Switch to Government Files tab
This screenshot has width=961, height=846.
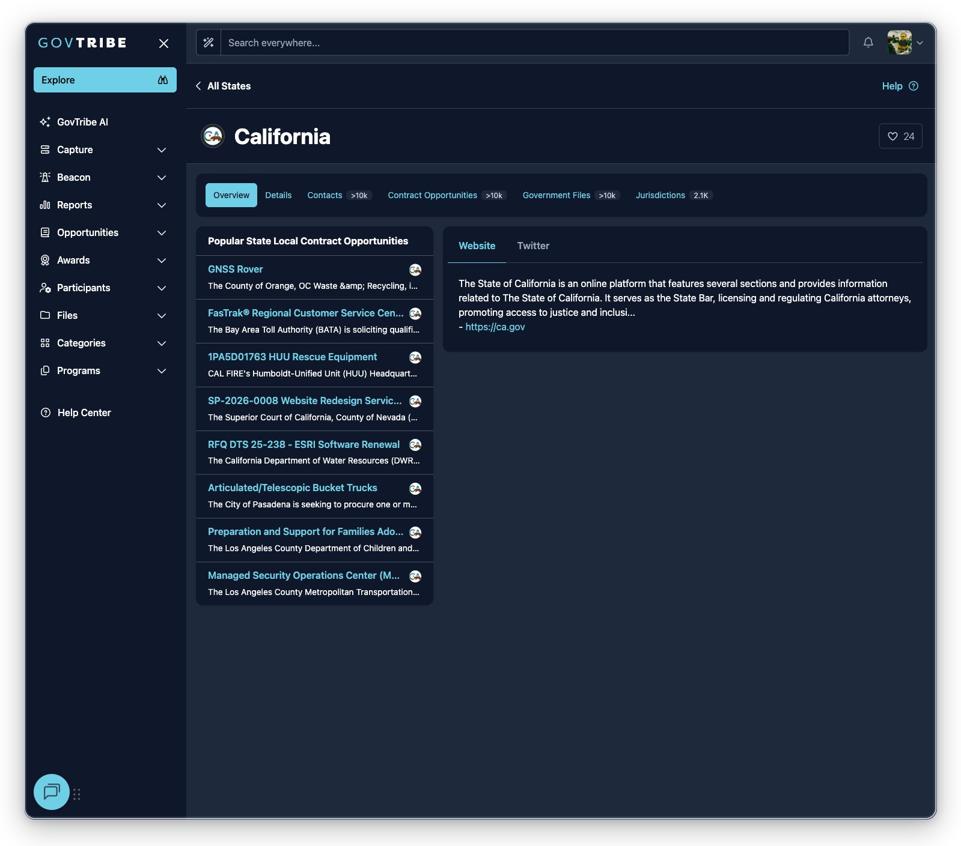coord(571,195)
